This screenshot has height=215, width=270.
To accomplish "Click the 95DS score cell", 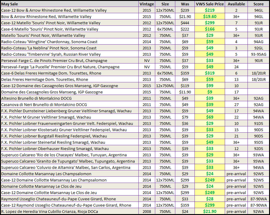I will pos(259,143).
